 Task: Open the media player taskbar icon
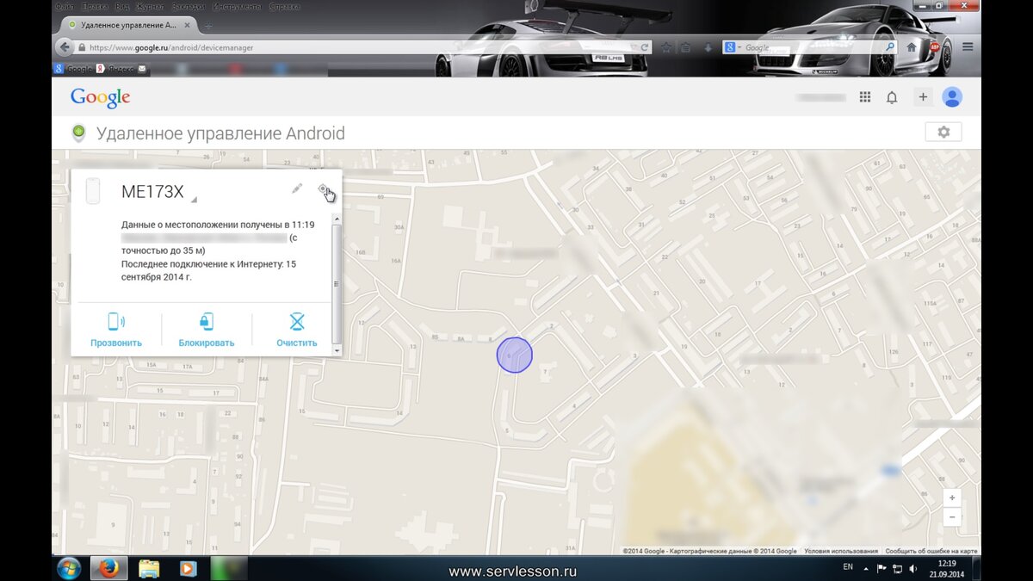[x=188, y=568]
